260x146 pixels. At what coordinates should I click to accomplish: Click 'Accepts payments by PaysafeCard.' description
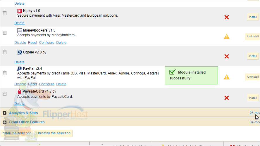point(45,97)
